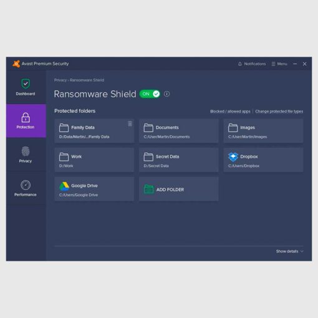Screen dimensions: 318x318
Task: Open the Menu label
Action: pyautogui.click(x=282, y=64)
